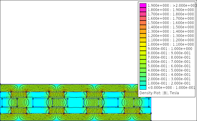The image size is (197, 121).
Task: Select the legend text '5.000e-001 : 6.000e-001'
Action: (169, 66)
